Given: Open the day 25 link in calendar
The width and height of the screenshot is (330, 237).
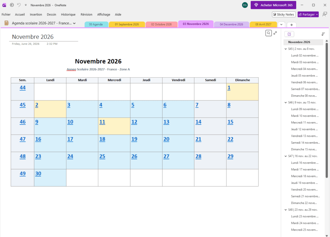Looking at the screenshot, I should coord(102,156).
